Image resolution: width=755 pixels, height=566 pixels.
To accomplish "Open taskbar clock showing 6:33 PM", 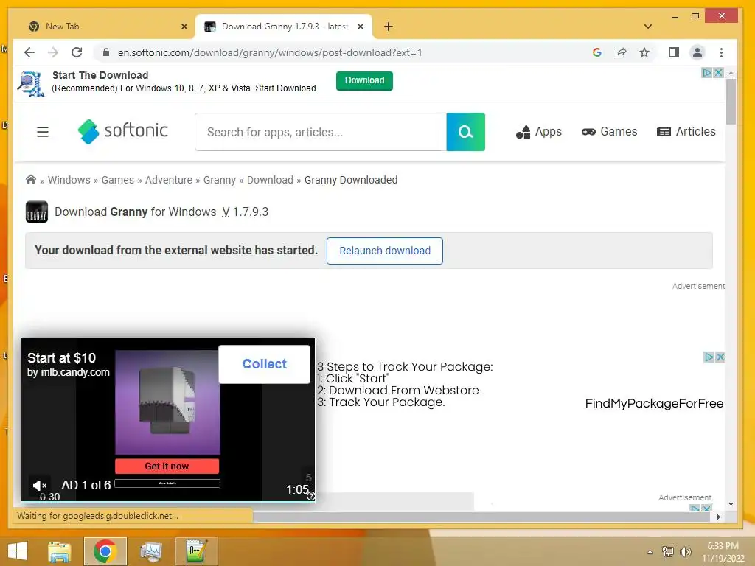I will click(723, 552).
